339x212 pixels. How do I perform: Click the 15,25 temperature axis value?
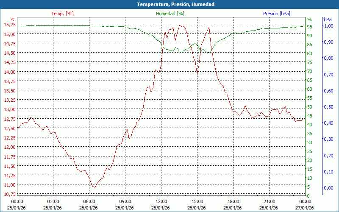10,25
